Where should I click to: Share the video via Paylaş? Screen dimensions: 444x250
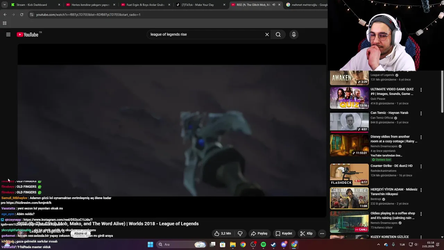pyautogui.click(x=259, y=233)
